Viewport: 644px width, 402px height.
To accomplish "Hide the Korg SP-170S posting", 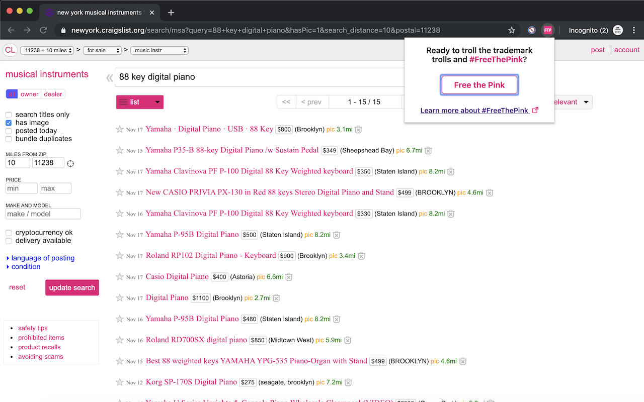I will 348,383.
